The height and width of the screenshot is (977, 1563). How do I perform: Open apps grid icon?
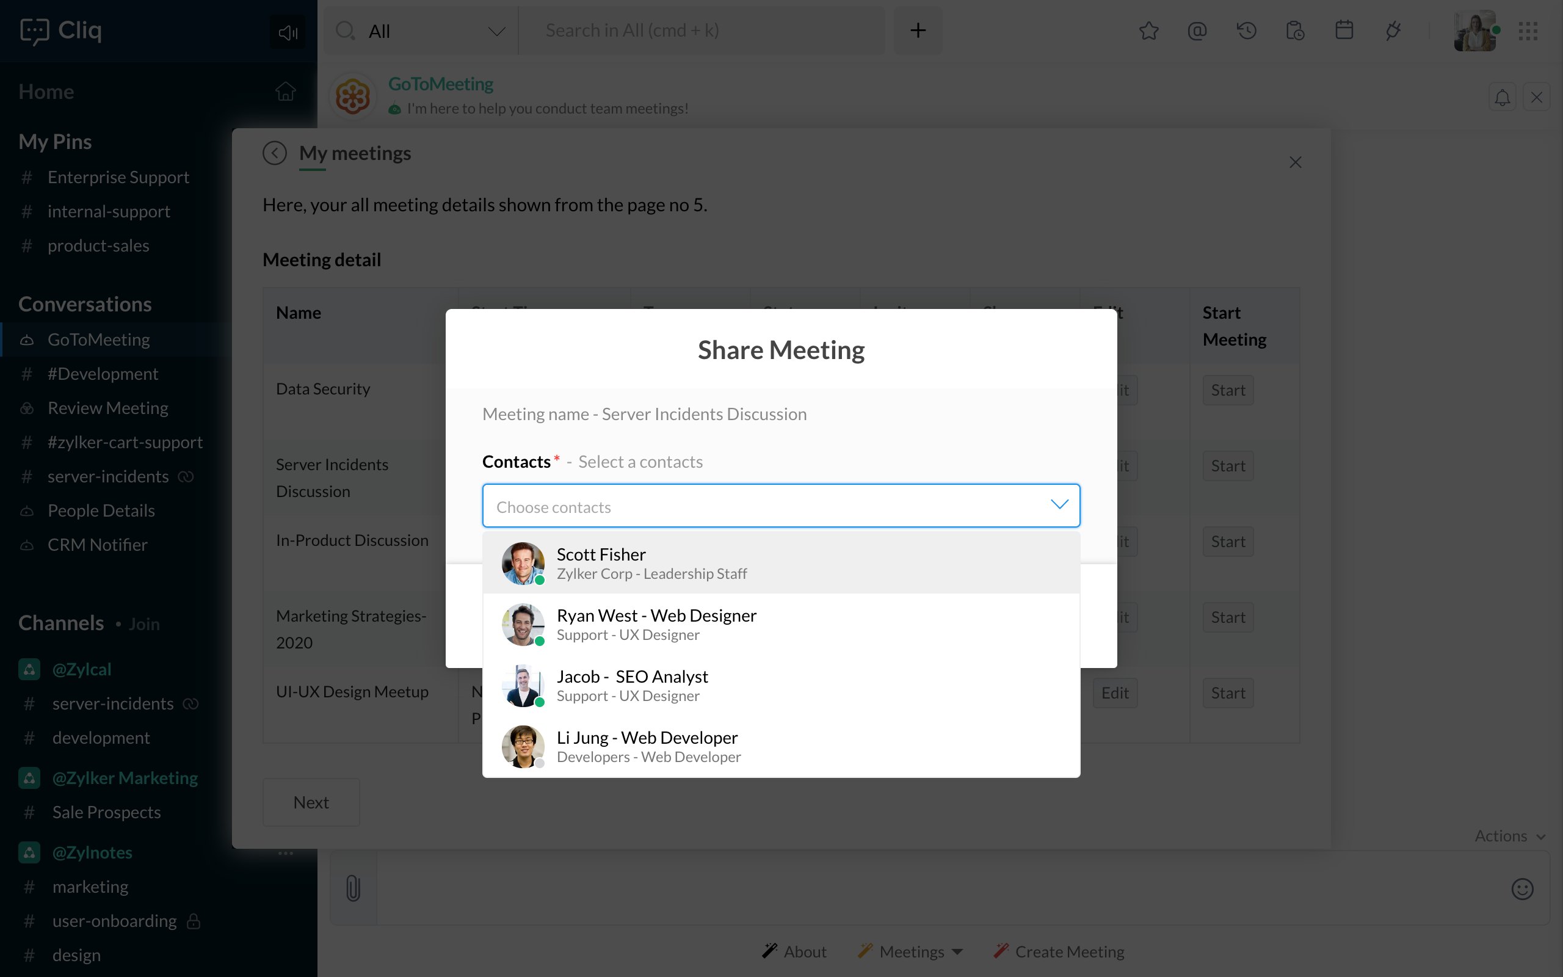[1528, 31]
